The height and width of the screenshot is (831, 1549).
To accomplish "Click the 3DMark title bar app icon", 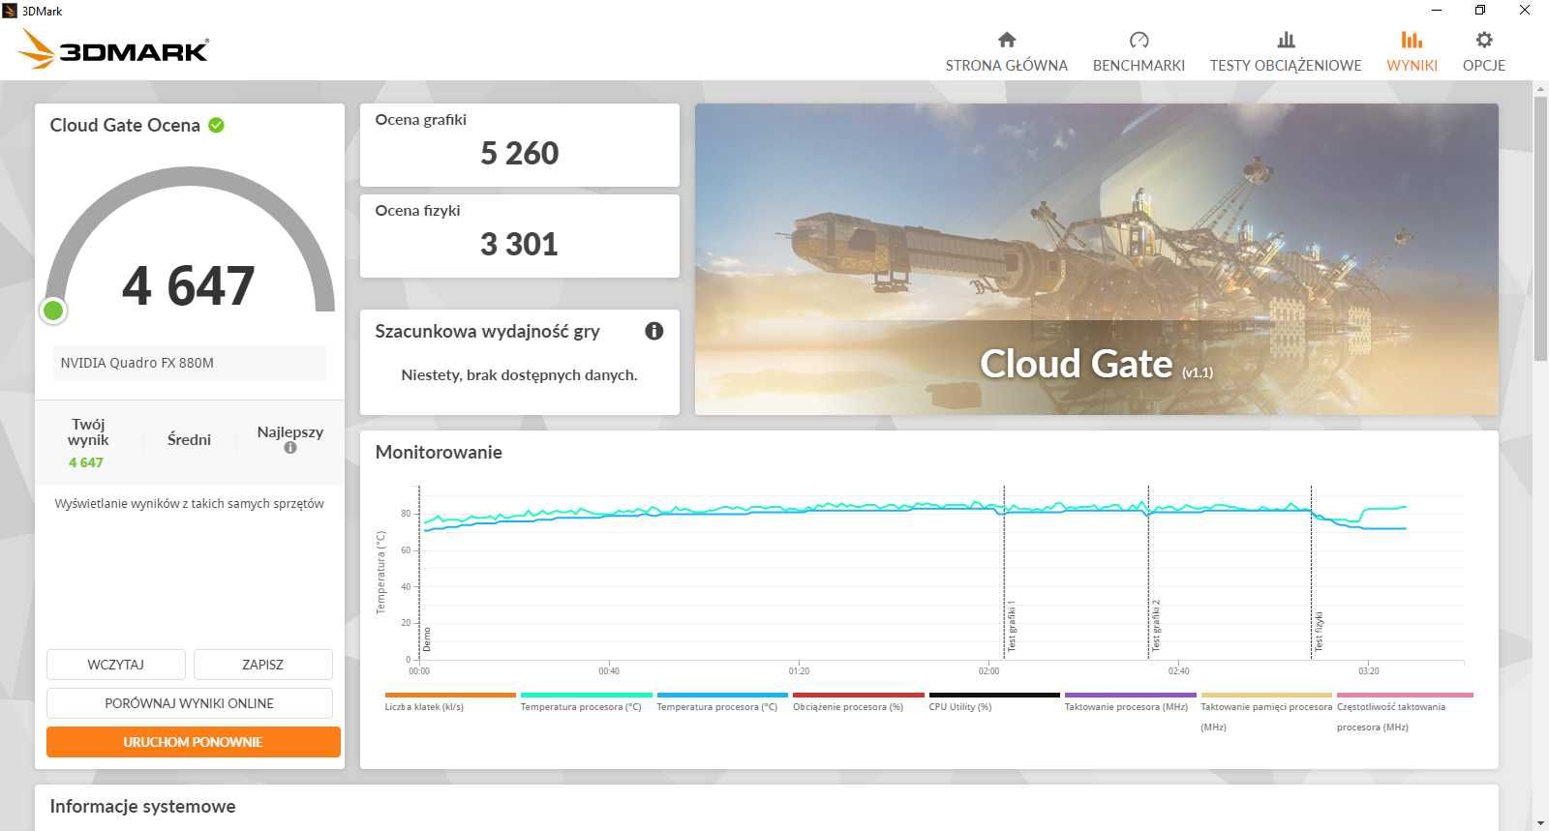I will coord(10,11).
